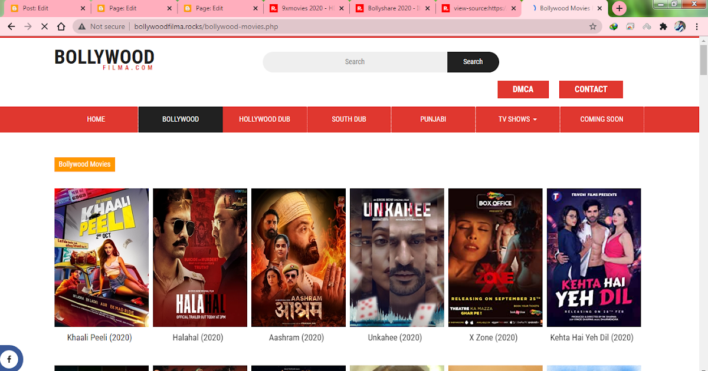The height and width of the screenshot is (371, 708).
Task: Open the Aashram movie poster
Action: coord(299,257)
